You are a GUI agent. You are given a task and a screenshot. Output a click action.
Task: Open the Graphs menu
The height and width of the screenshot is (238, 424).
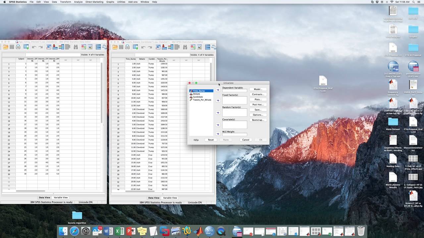(x=110, y=2)
